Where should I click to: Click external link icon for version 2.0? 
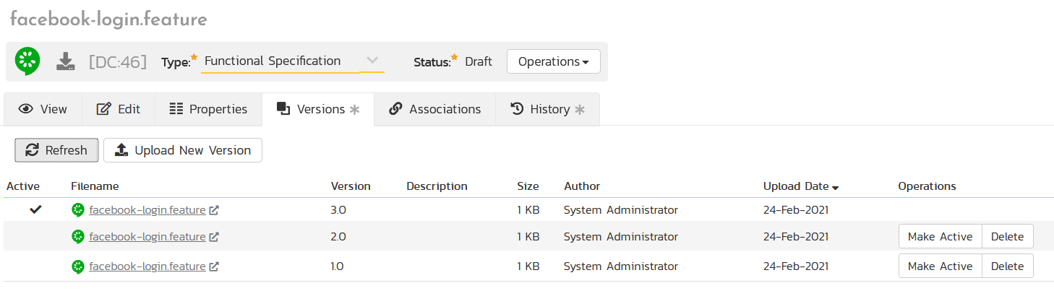(x=214, y=237)
